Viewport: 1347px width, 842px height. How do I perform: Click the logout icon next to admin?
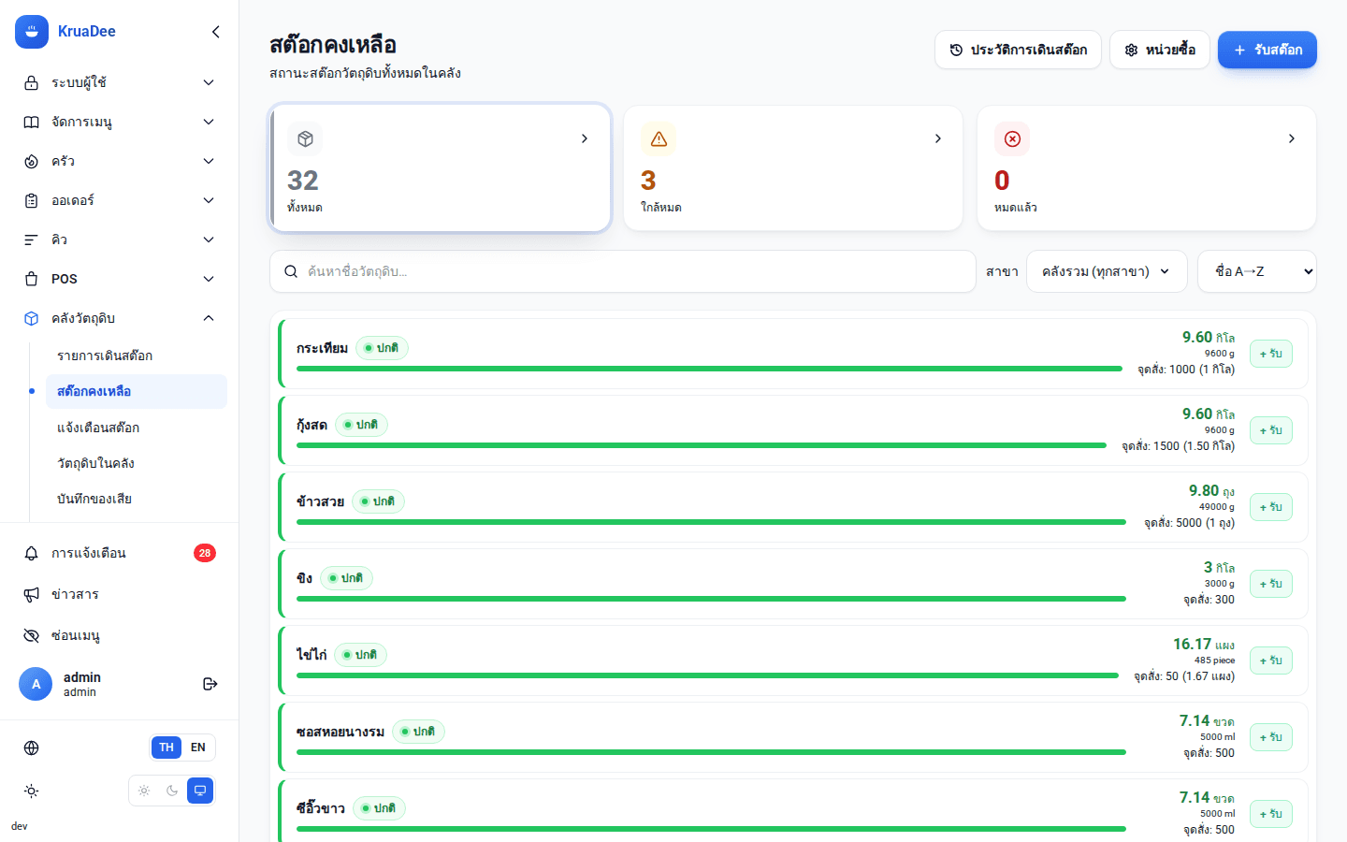(x=210, y=684)
